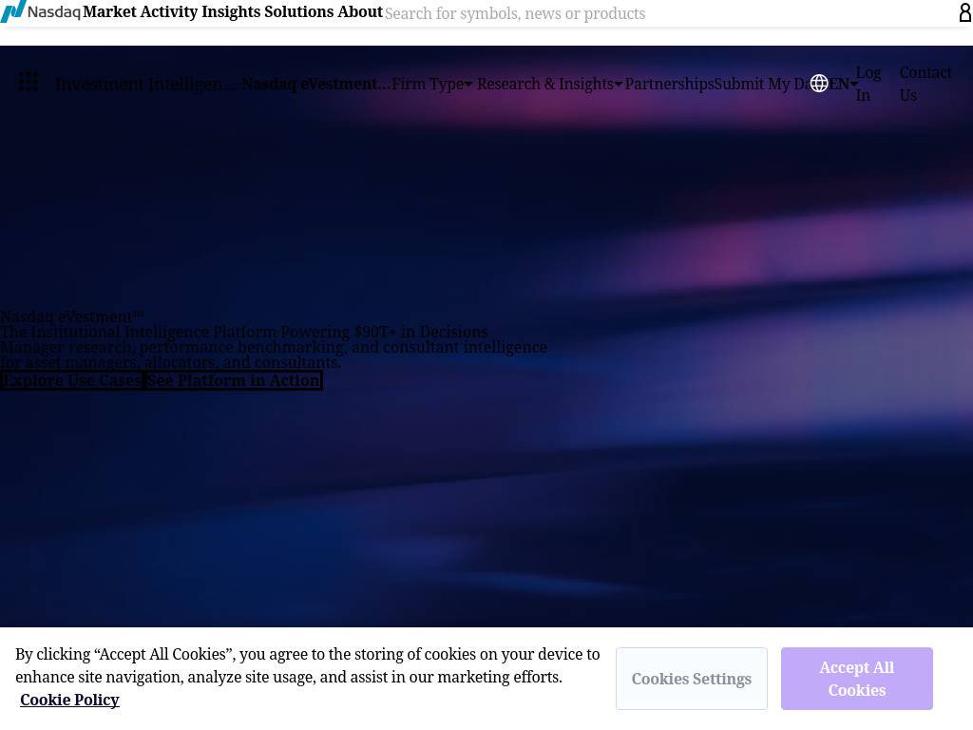Image resolution: width=973 pixels, height=730 pixels.
Task: Click See Platform in Action button
Action: (234, 380)
